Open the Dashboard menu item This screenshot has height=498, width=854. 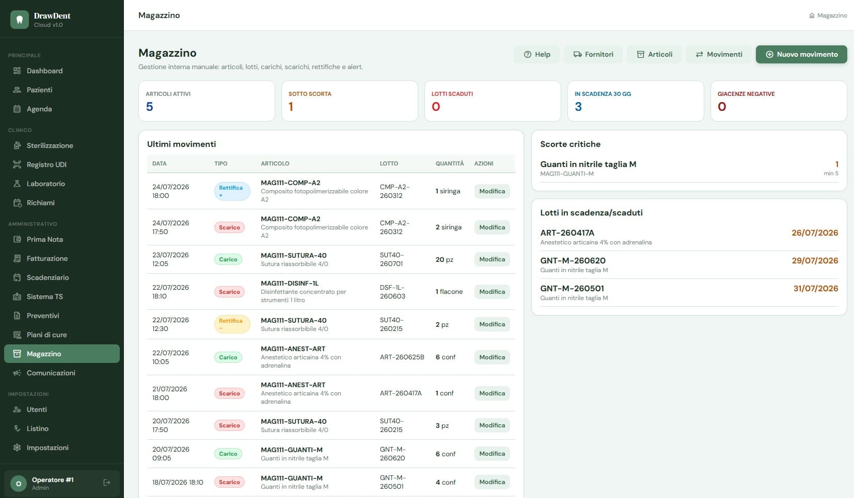tap(62, 71)
